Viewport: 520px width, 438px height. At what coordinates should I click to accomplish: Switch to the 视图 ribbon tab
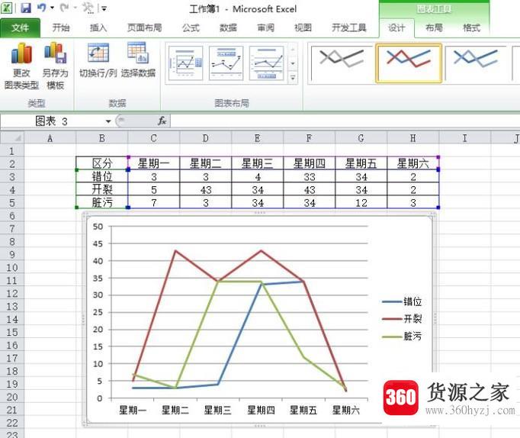pos(303,27)
